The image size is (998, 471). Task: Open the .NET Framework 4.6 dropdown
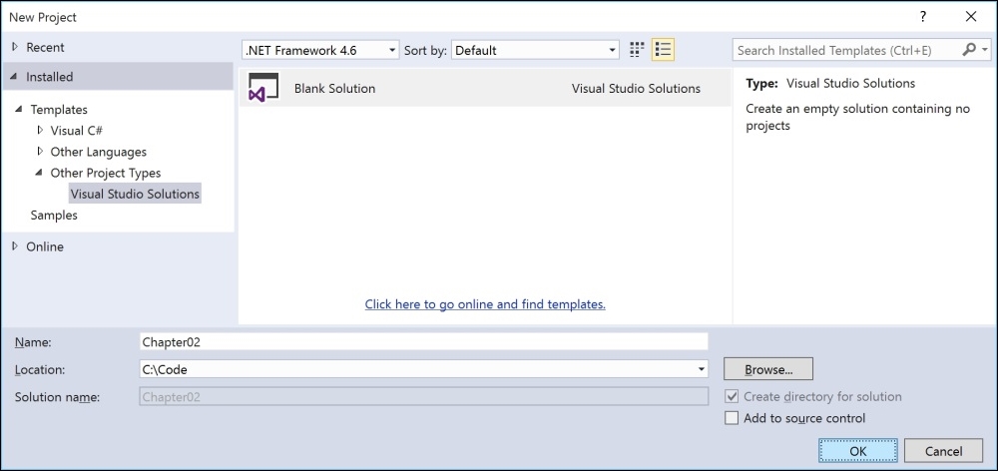coord(320,50)
